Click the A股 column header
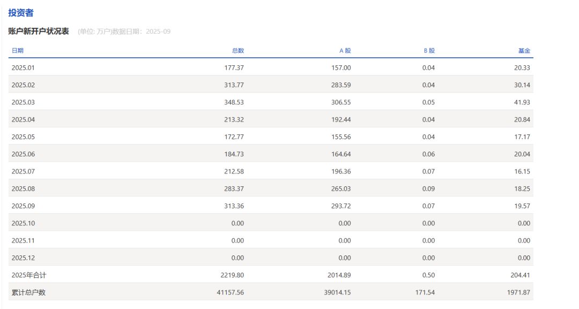Image resolution: width=579 pixels, height=309 pixels. point(345,50)
